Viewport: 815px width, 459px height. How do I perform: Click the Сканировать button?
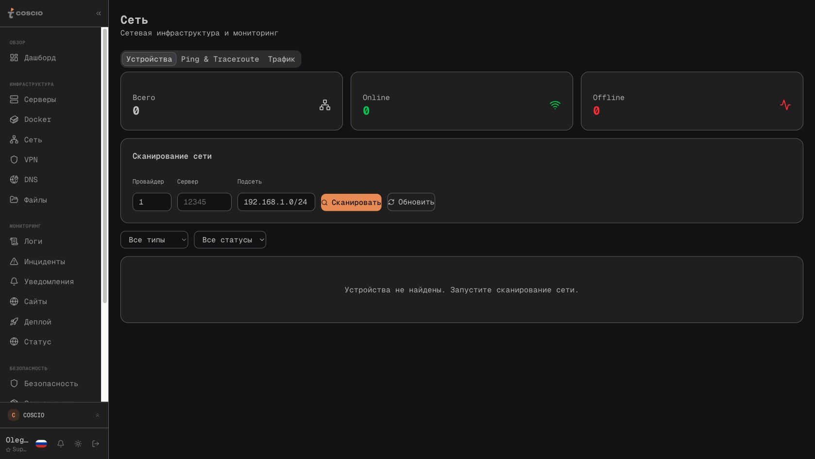click(351, 203)
